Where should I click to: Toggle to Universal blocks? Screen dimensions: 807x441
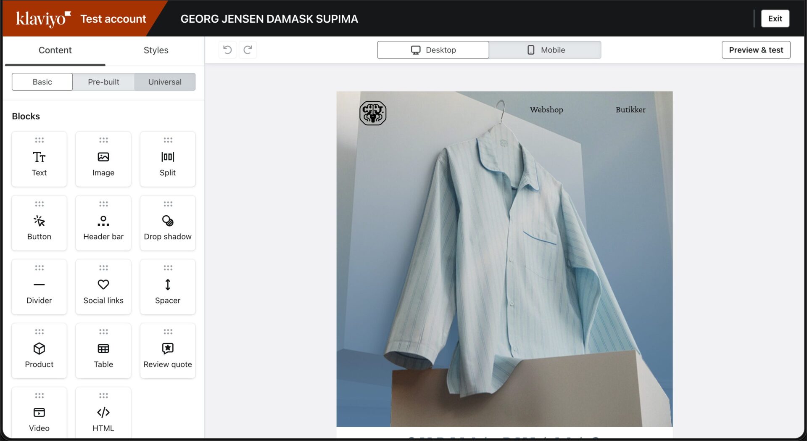[165, 82]
